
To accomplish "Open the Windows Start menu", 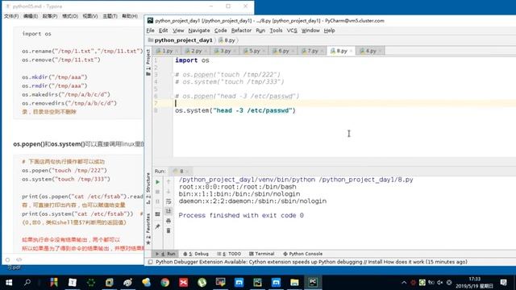I will click(9, 283).
